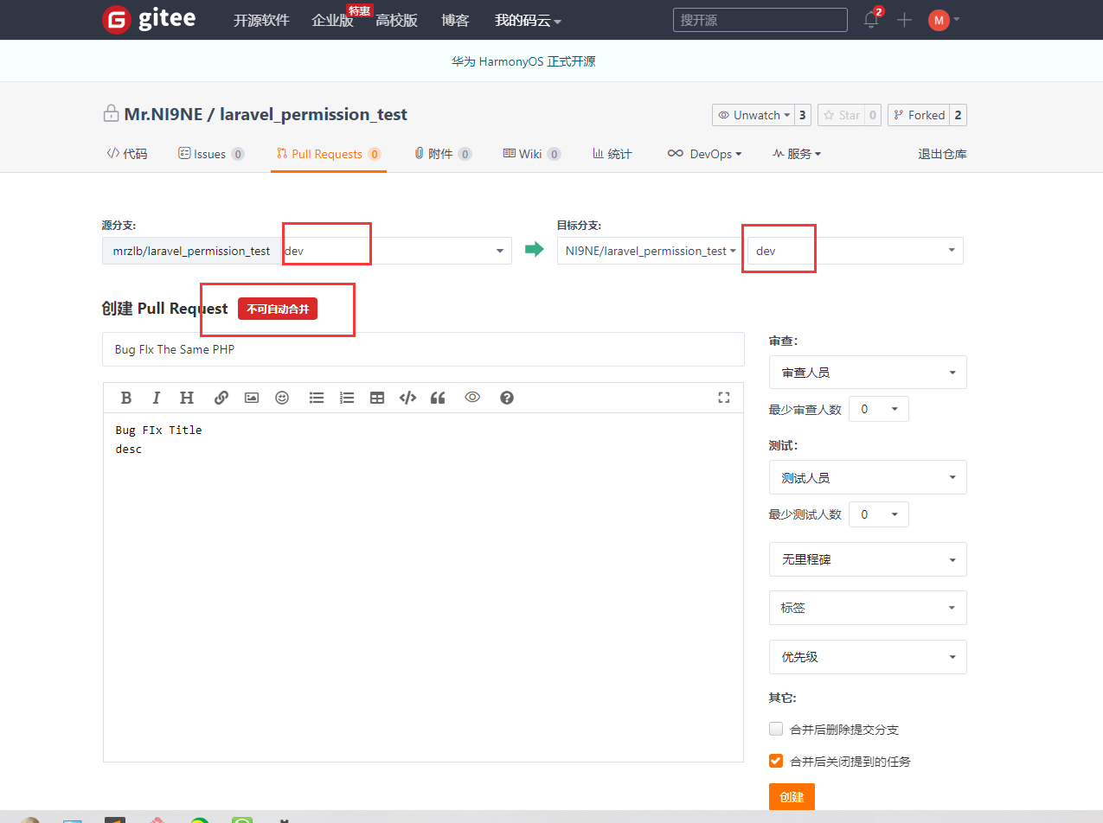This screenshot has height=823, width=1103.
Task: Click the Bold formatting icon
Action: pyautogui.click(x=126, y=398)
